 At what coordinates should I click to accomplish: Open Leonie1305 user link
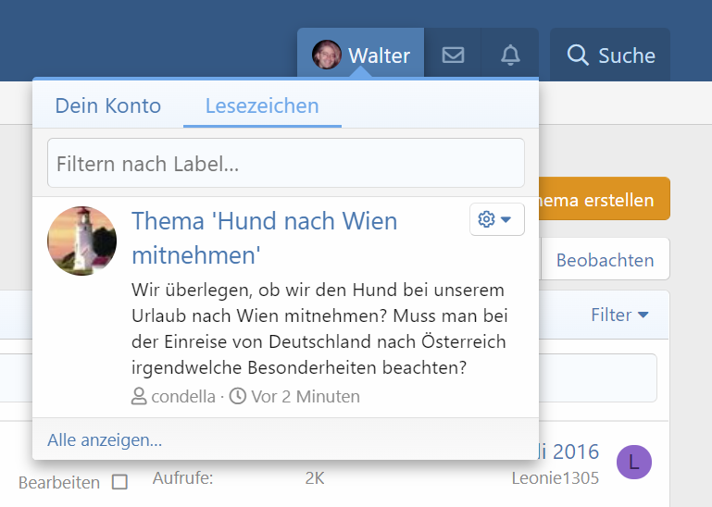pyautogui.click(x=555, y=478)
